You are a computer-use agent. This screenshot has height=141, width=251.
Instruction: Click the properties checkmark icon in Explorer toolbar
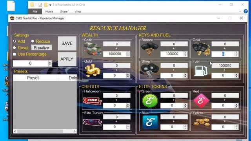tap(40, 5)
